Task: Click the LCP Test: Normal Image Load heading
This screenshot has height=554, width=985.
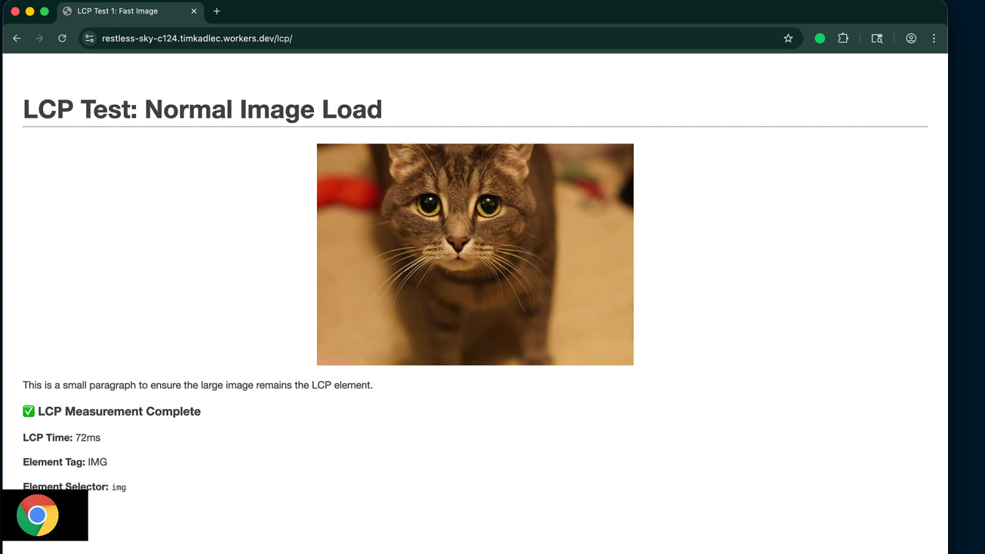Action: click(203, 110)
